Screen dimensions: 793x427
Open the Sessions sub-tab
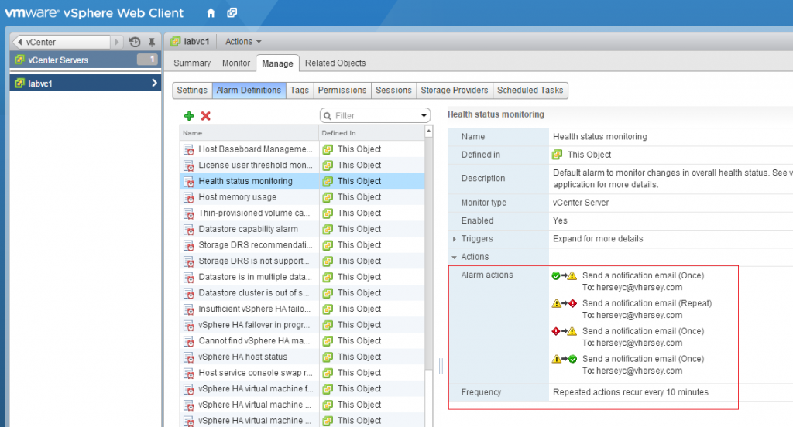(393, 90)
